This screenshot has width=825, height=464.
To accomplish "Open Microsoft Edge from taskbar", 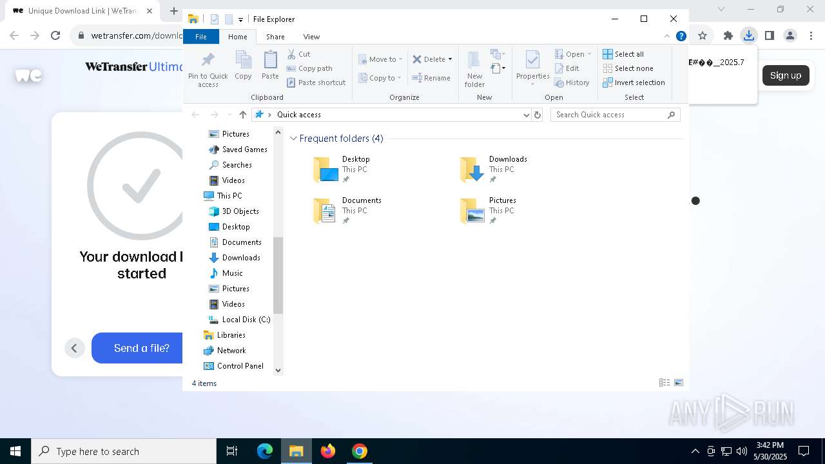I will tap(265, 451).
